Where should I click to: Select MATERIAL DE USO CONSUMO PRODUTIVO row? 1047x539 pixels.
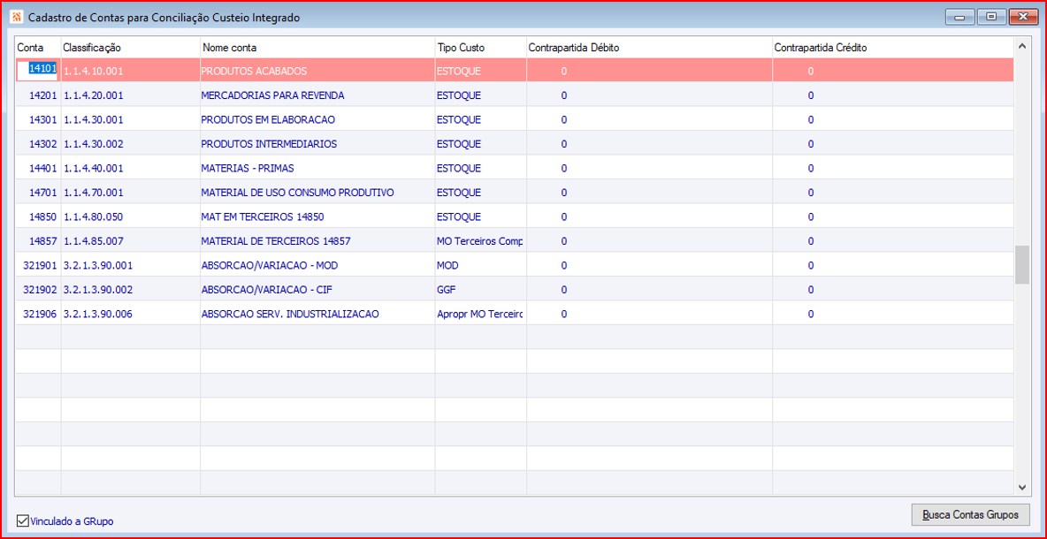pyautogui.click(x=514, y=192)
